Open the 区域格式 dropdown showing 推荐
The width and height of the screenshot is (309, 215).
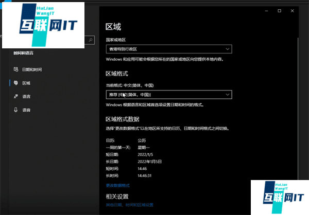168,95
